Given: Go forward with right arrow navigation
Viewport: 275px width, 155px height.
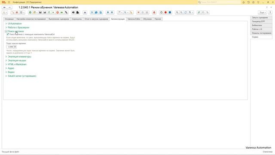Looking at the screenshot, I should 9,7.
